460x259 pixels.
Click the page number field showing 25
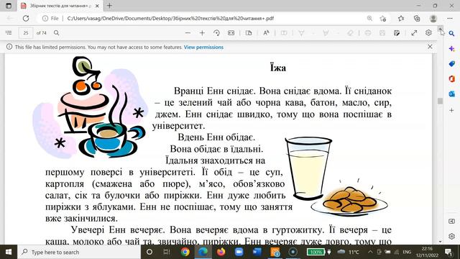coord(26,33)
